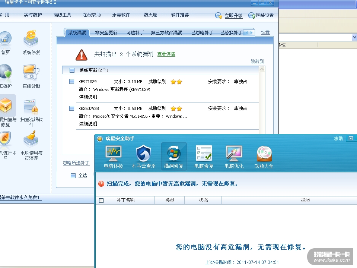
Task: Click 上次扫描时间 (Last Scan Time) timestamp text
Action: [x=242, y=262]
